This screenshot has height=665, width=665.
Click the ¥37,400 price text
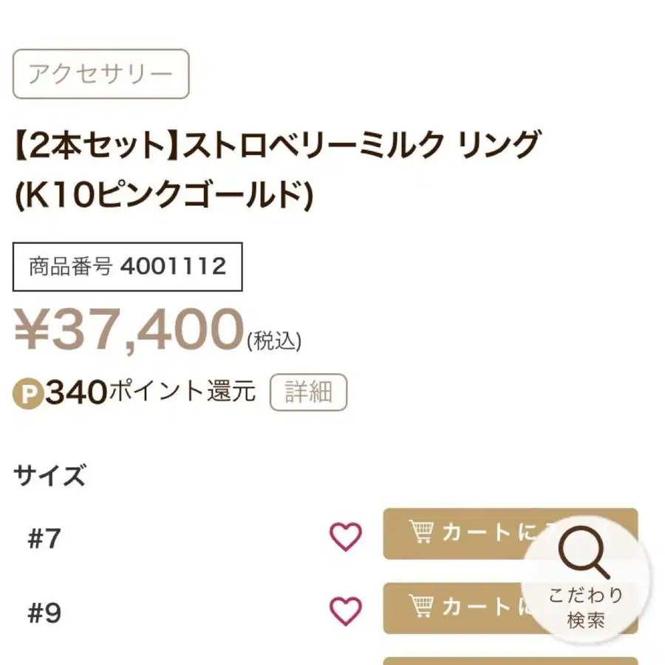point(129,330)
